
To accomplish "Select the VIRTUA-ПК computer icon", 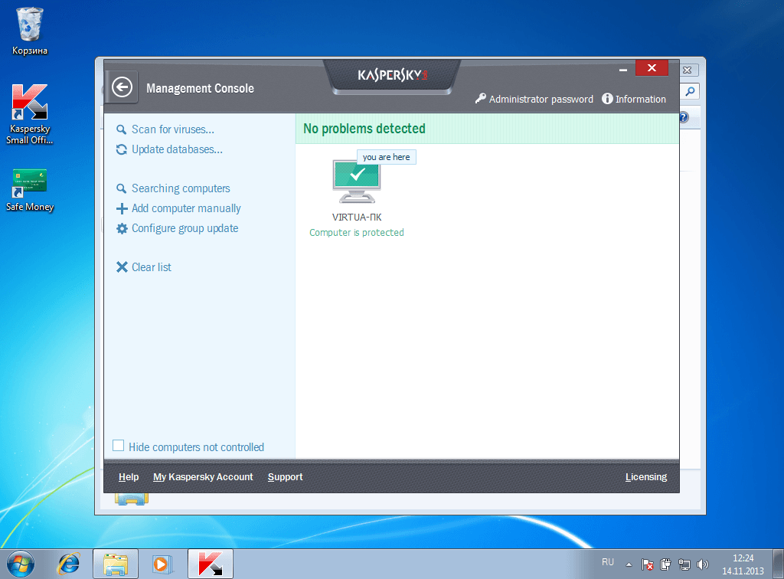I will [x=357, y=181].
